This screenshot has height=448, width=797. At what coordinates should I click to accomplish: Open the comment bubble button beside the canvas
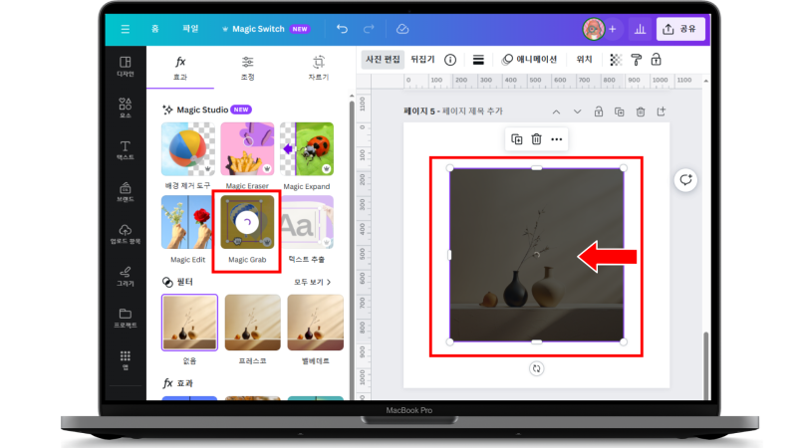click(685, 180)
